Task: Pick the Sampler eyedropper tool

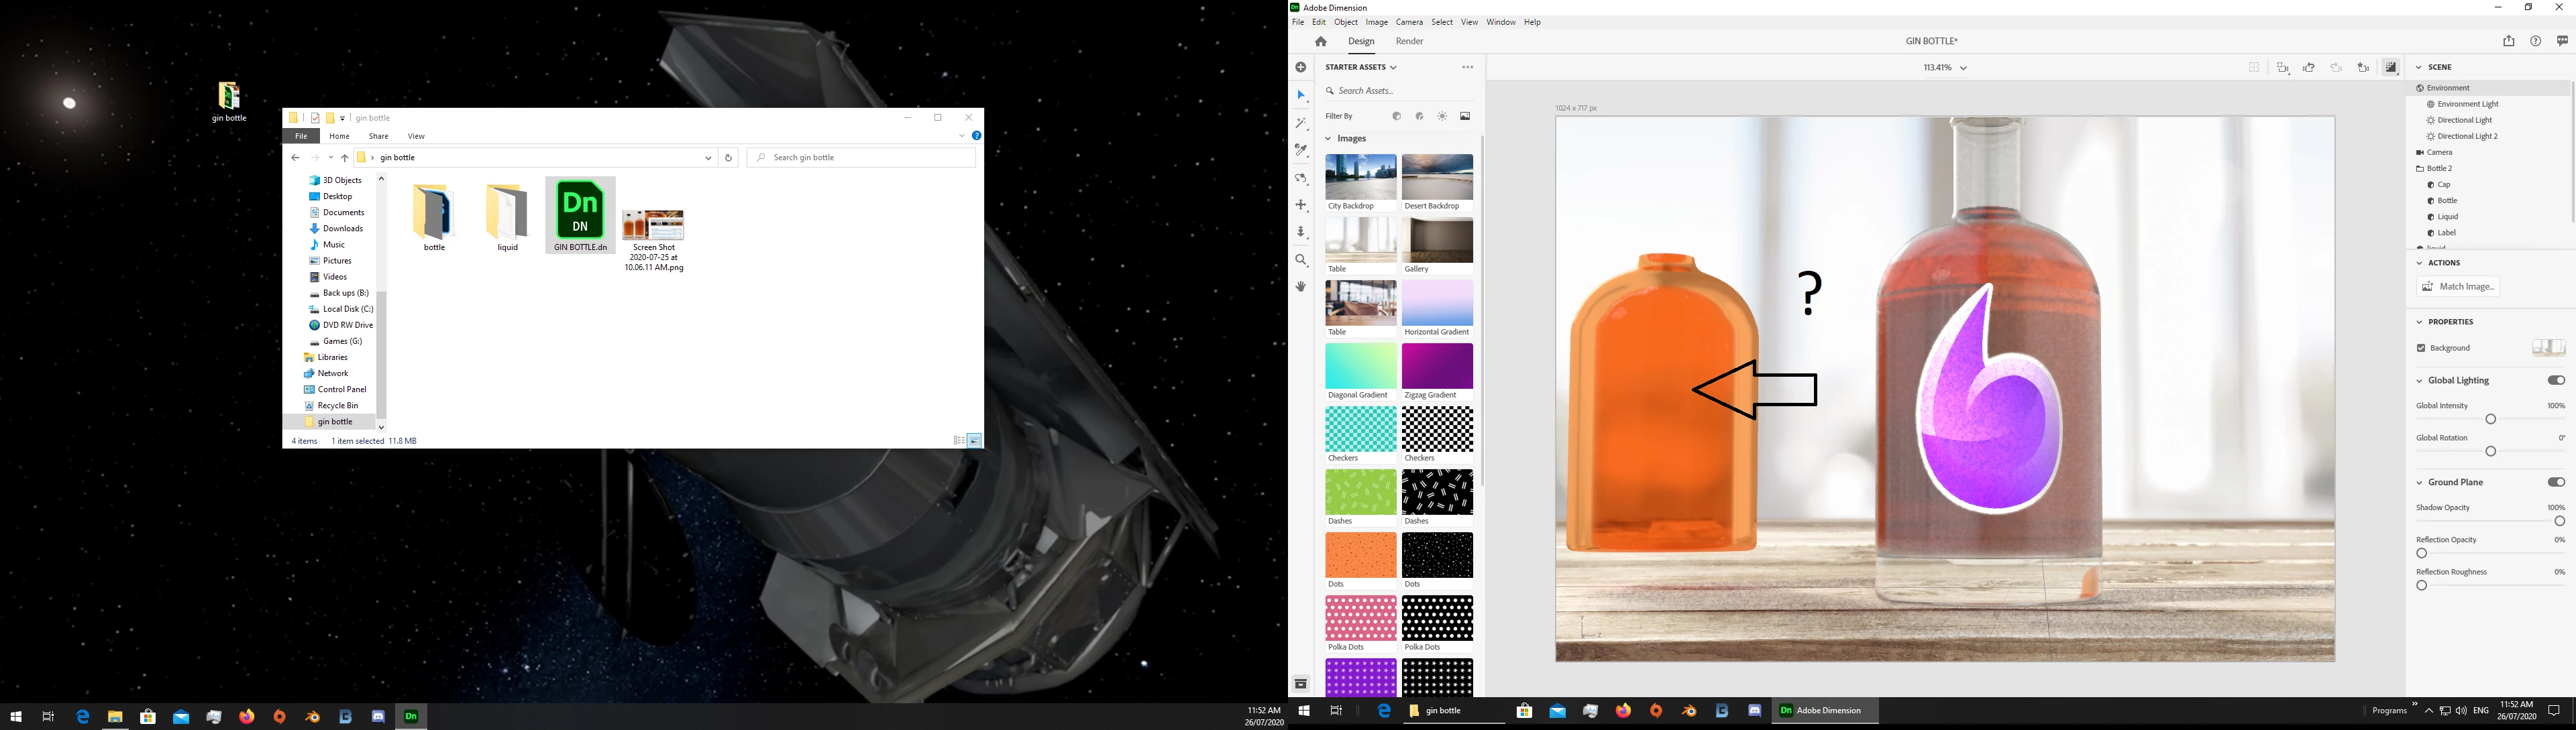Action: [x=1301, y=151]
